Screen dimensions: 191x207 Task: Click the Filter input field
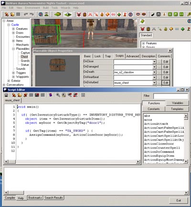coord(171,96)
